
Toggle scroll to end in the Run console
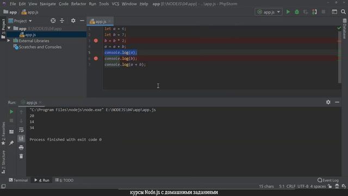pyautogui.click(x=21, y=138)
